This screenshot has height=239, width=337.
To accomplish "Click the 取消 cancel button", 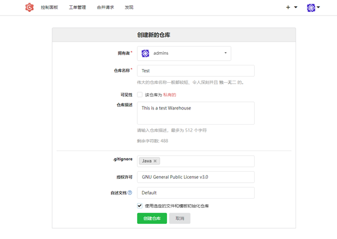I will (x=180, y=218).
